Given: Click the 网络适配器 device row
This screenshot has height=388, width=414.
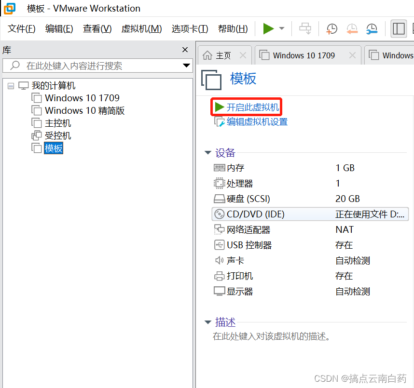Looking at the screenshot, I should click(x=310, y=229).
